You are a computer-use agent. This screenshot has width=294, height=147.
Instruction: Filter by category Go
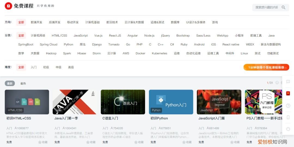click(128, 44)
